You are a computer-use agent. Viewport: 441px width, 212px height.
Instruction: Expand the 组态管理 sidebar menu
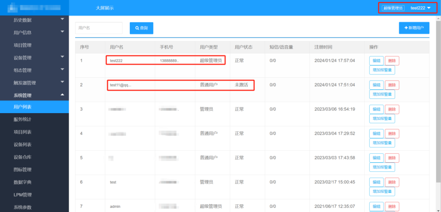click(x=34, y=70)
